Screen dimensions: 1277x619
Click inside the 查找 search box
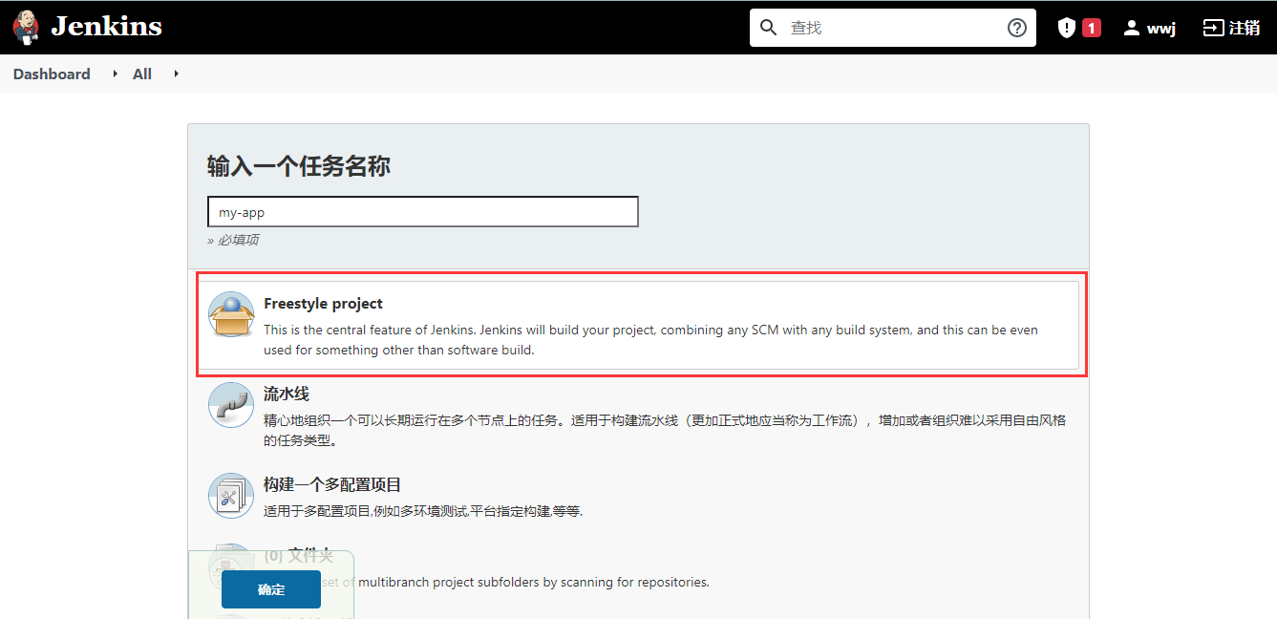(860, 27)
